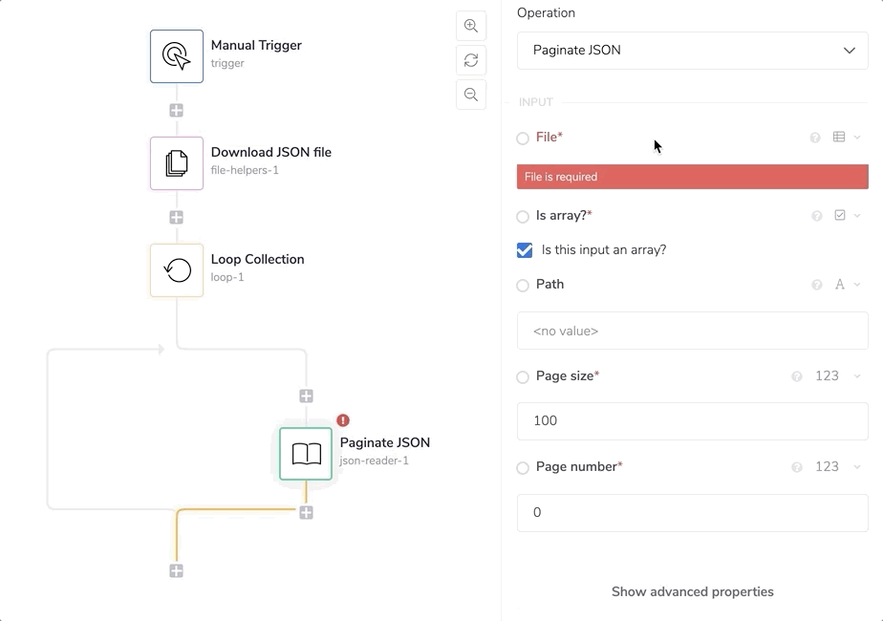Select the radio button beside File
Viewport: 883px width, 621px height.
coord(523,139)
